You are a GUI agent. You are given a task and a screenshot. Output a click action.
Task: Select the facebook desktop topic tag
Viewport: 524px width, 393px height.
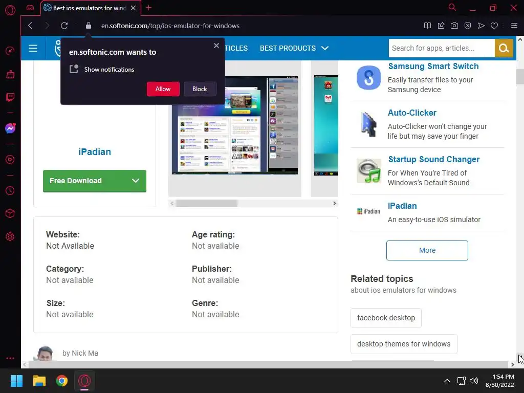pos(386,318)
